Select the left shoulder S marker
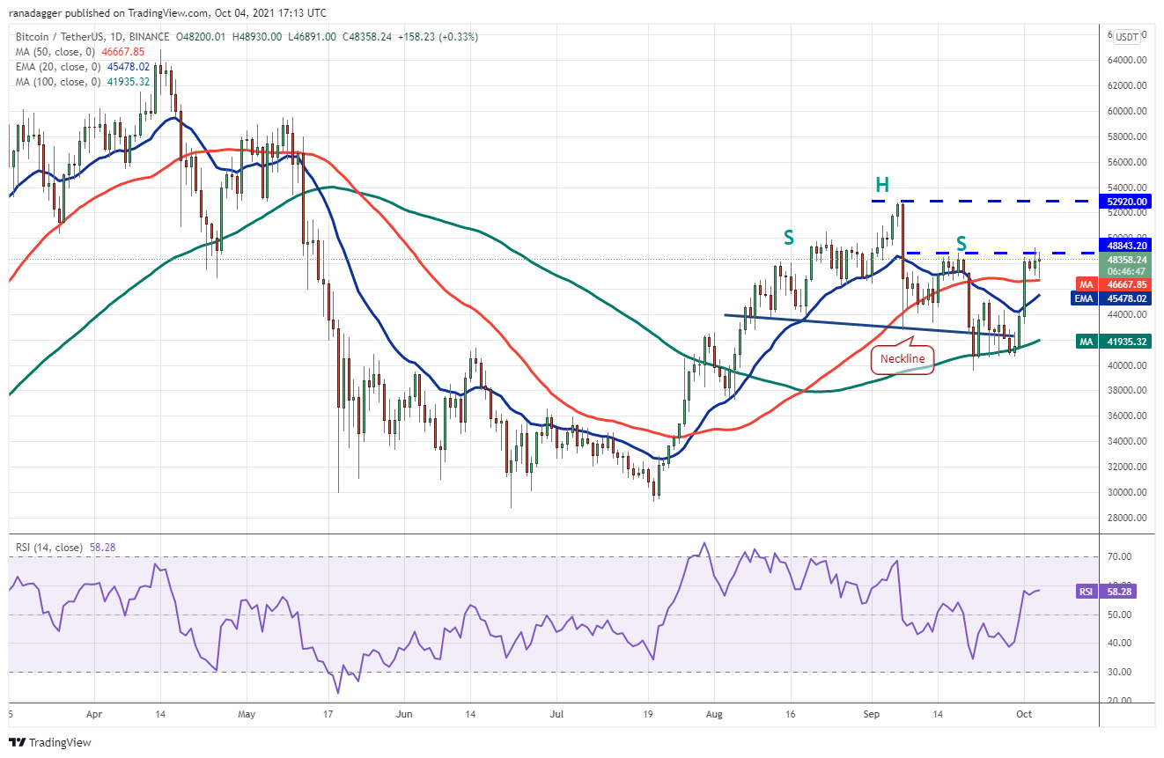This screenshot has height=758, width=1164. point(791,237)
